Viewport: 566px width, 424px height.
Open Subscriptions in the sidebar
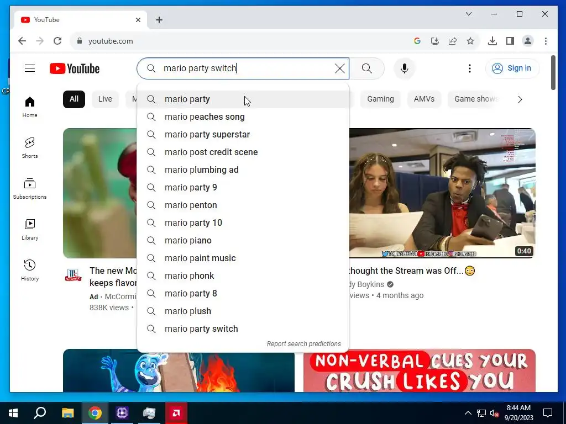[x=30, y=189]
